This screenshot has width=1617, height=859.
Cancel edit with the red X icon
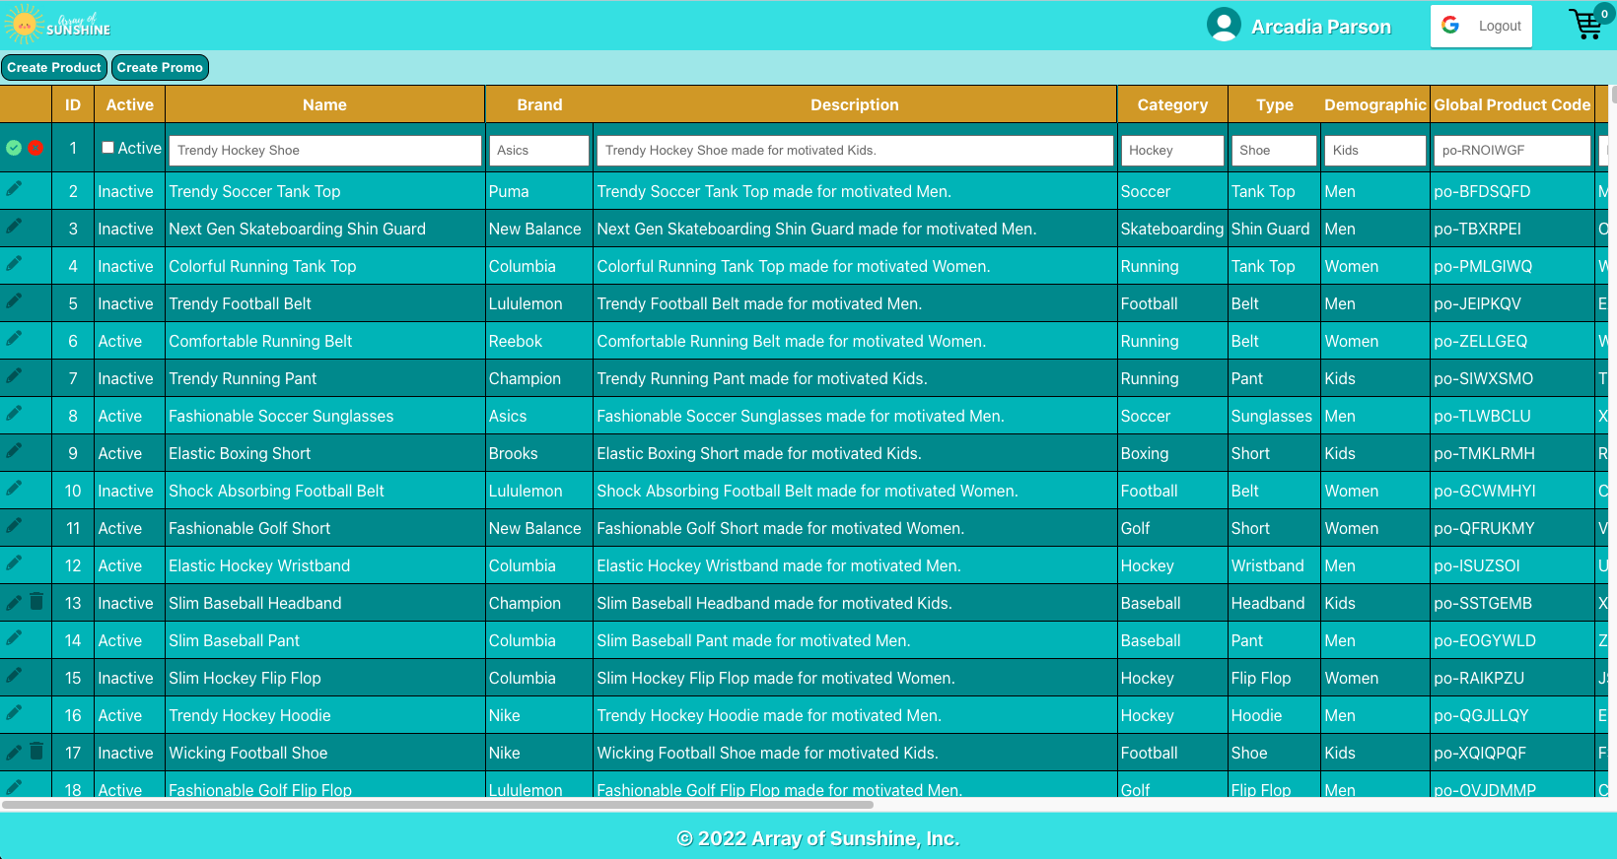(x=35, y=148)
